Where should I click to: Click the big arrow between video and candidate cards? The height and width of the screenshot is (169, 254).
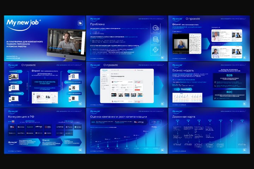[x=206, y=44]
